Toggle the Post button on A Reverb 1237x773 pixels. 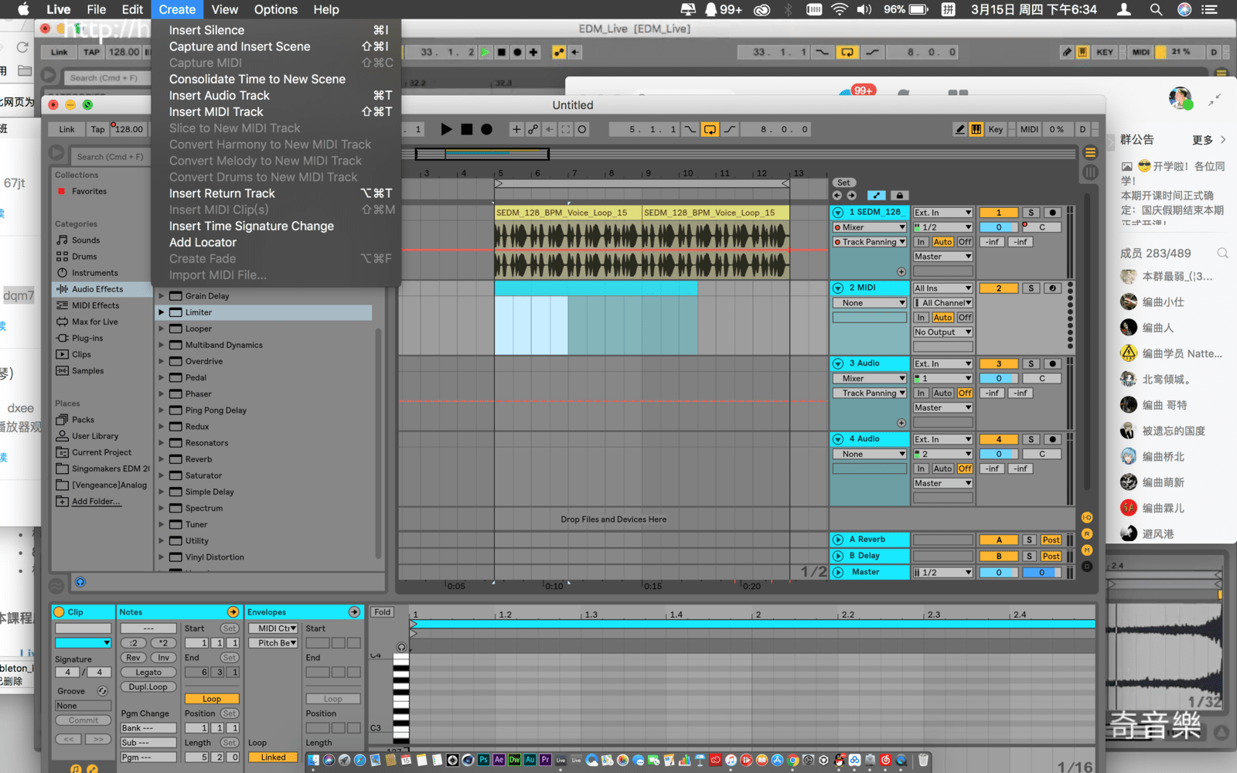click(1051, 540)
